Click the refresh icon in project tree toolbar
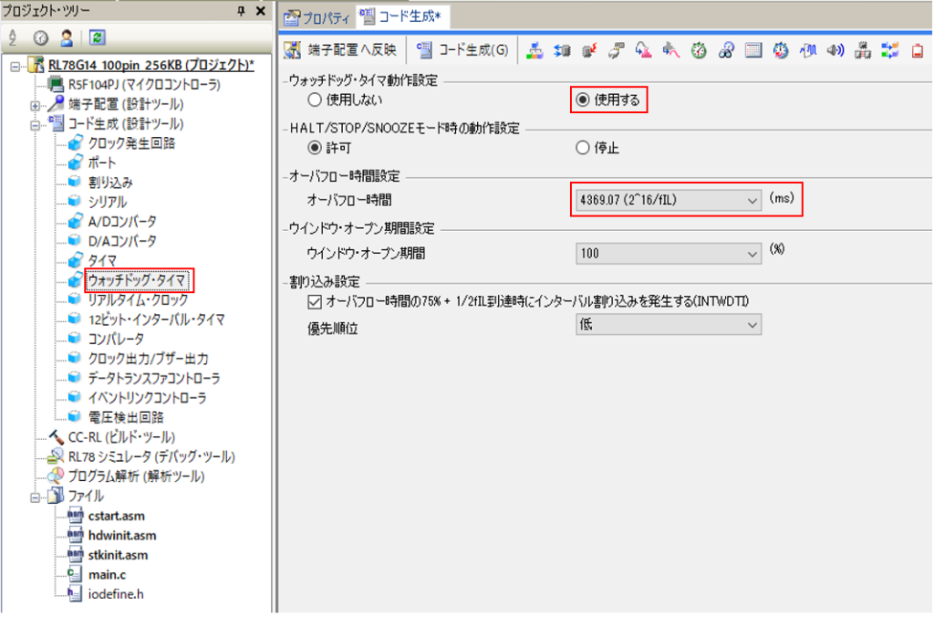 (x=96, y=37)
